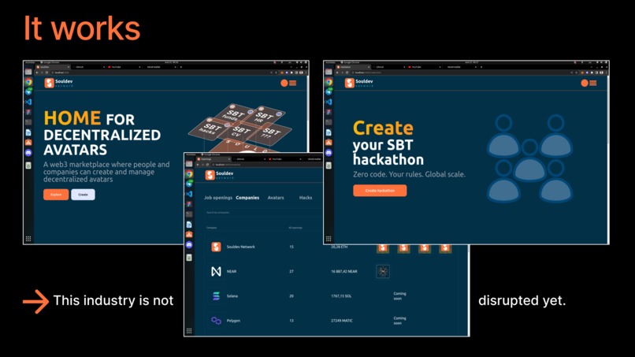This screenshot has height=357, width=635.
Task: Click the address bar in the home window
Action: (x=162, y=73)
